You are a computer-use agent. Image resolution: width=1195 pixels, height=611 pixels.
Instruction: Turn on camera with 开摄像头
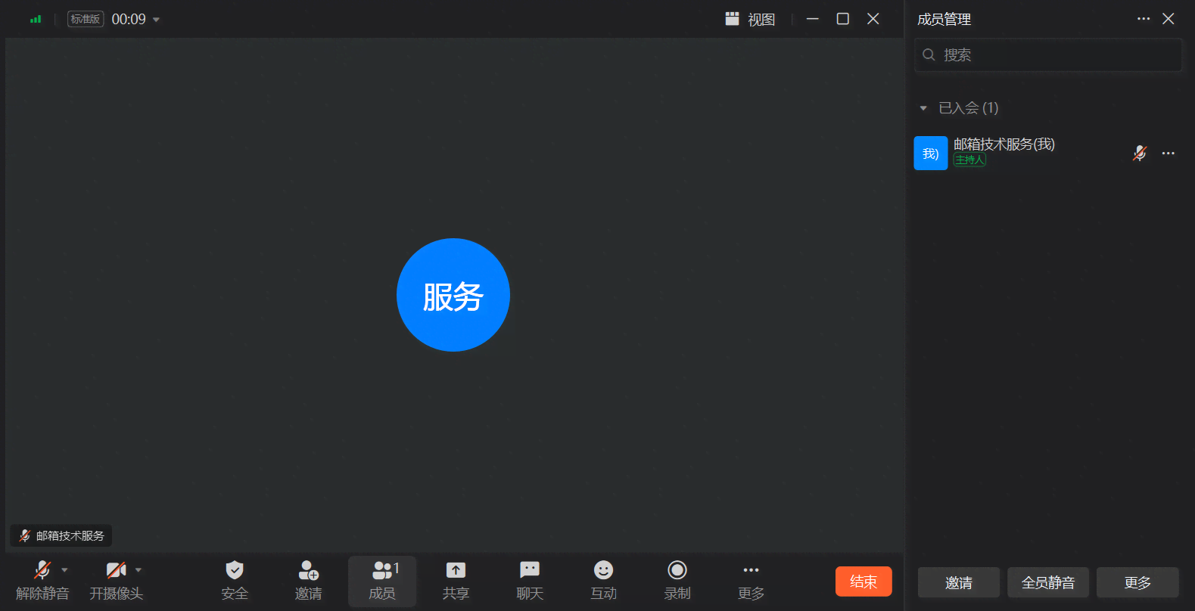coord(116,581)
